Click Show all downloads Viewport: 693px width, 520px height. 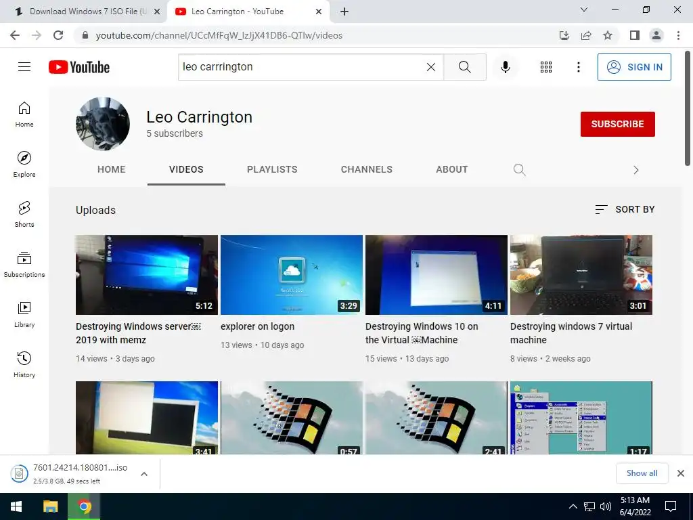tap(642, 473)
